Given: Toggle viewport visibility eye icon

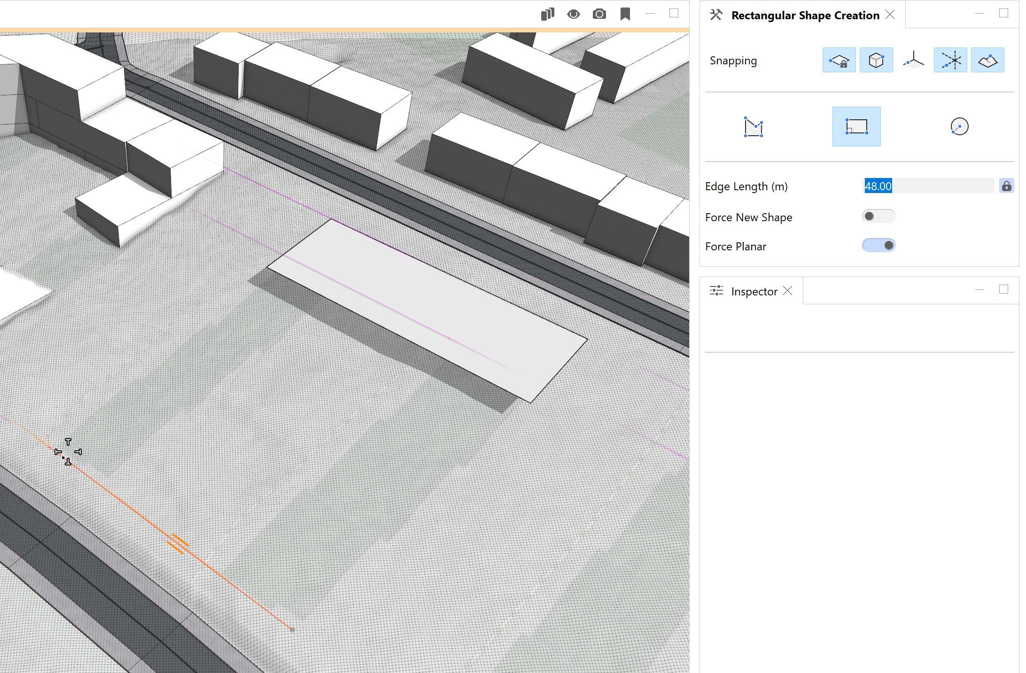Looking at the screenshot, I should [x=573, y=14].
